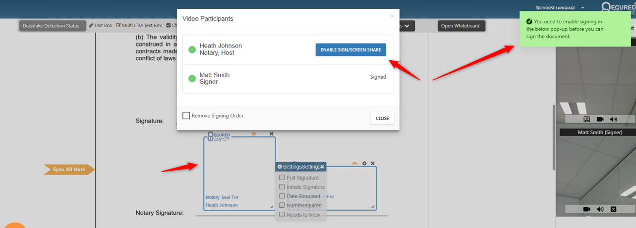Mute speaker in the upper video controls
The width and height of the screenshot is (636, 228).
click(x=614, y=119)
